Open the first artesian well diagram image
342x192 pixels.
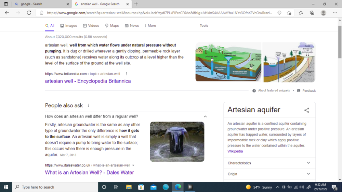228,62
